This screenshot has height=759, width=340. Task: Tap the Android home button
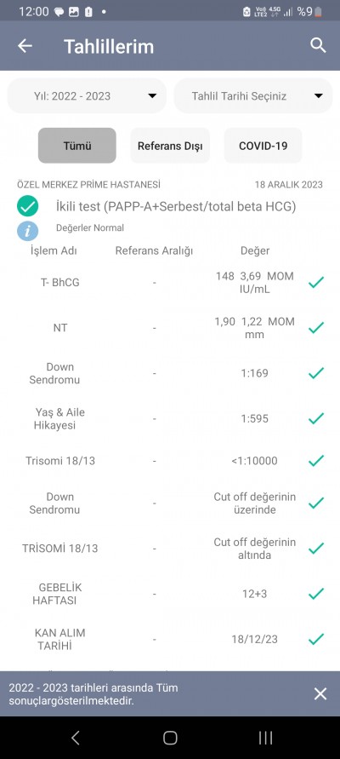[170, 737]
